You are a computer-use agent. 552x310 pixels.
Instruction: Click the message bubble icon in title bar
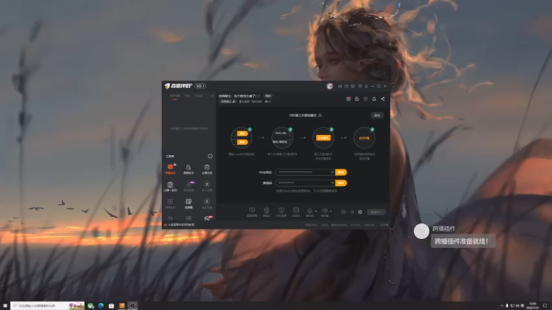coord(353,86)
